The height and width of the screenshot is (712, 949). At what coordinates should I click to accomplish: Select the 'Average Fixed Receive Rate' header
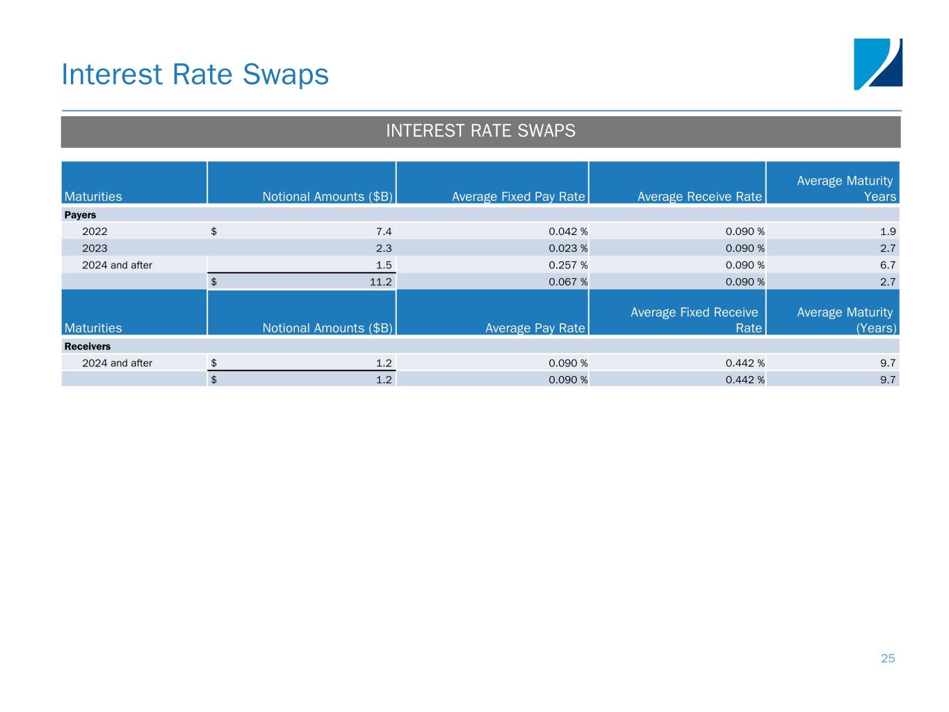click(694, 320)
